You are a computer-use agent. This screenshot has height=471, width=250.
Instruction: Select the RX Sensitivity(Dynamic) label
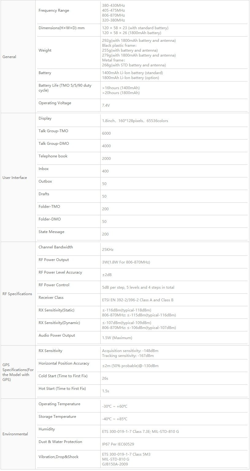click(59, 323)
